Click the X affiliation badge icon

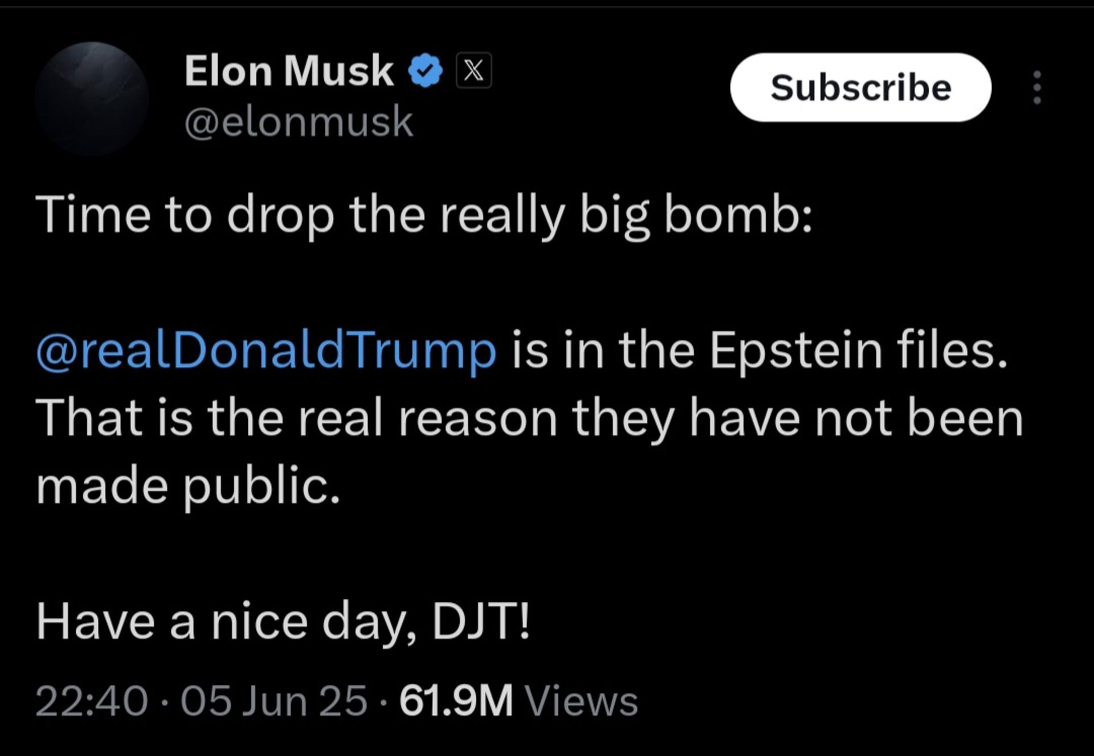pyautogui.click(x=473, y=71)
